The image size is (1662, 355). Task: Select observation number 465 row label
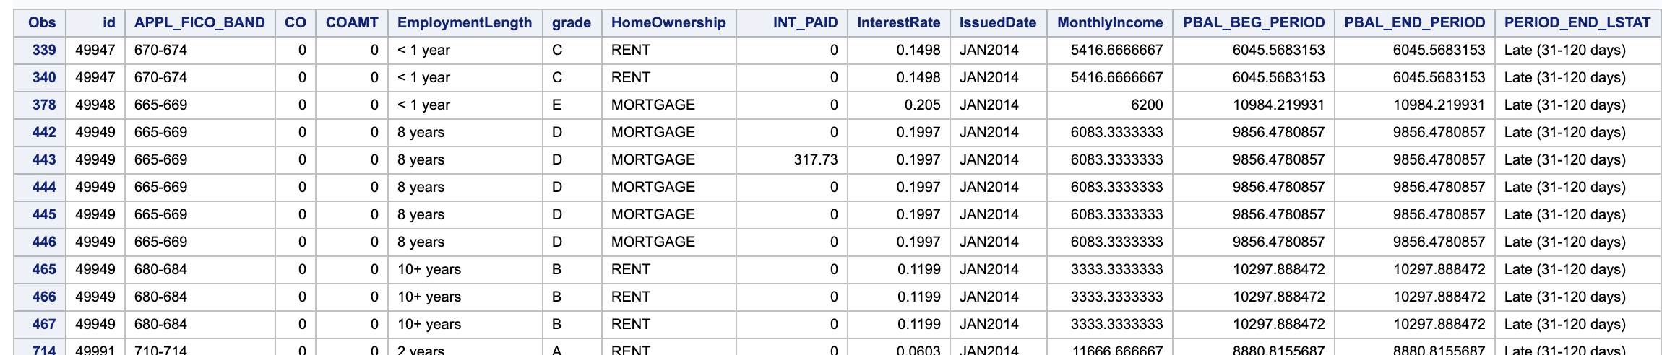click(43, 269)
